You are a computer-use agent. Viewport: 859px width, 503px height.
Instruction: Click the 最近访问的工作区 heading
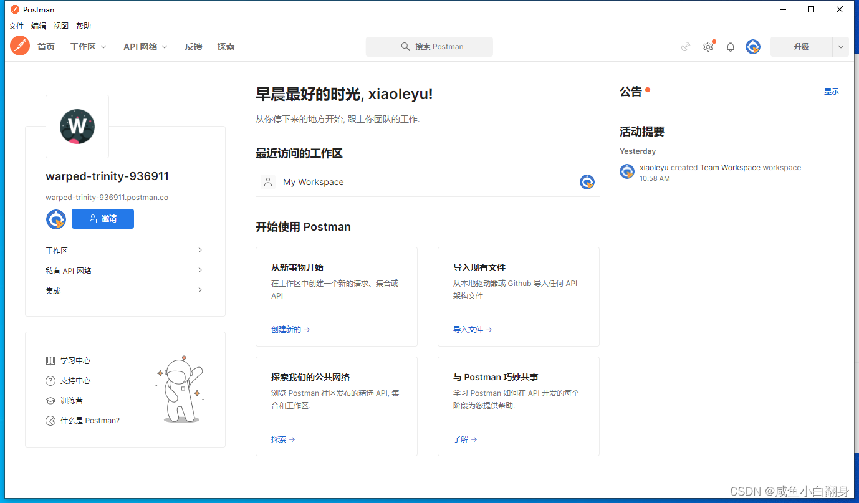point(299,153)
